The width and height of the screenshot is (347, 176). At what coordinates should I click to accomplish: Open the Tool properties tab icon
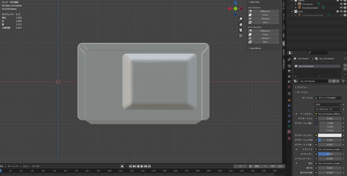(x=289, y=59)
